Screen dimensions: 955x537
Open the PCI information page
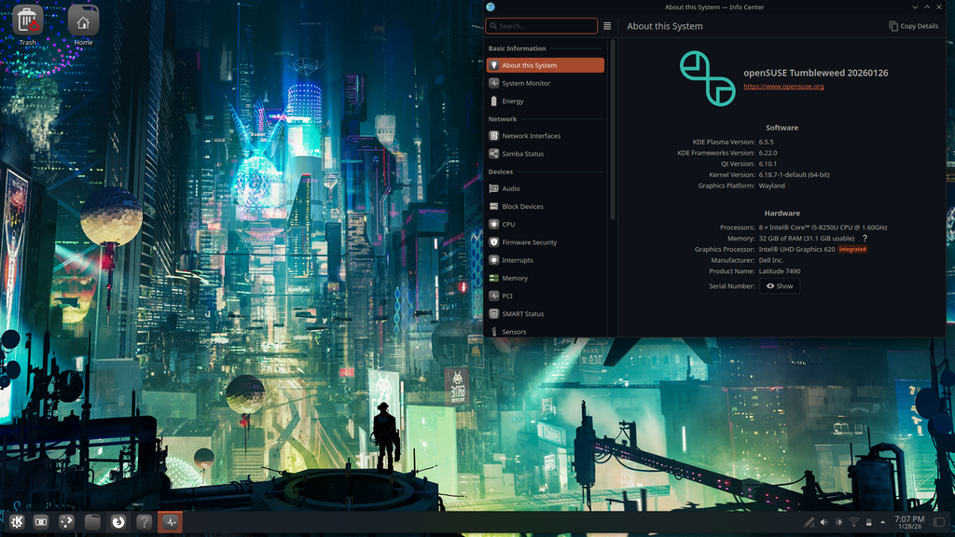coord(545,296)
